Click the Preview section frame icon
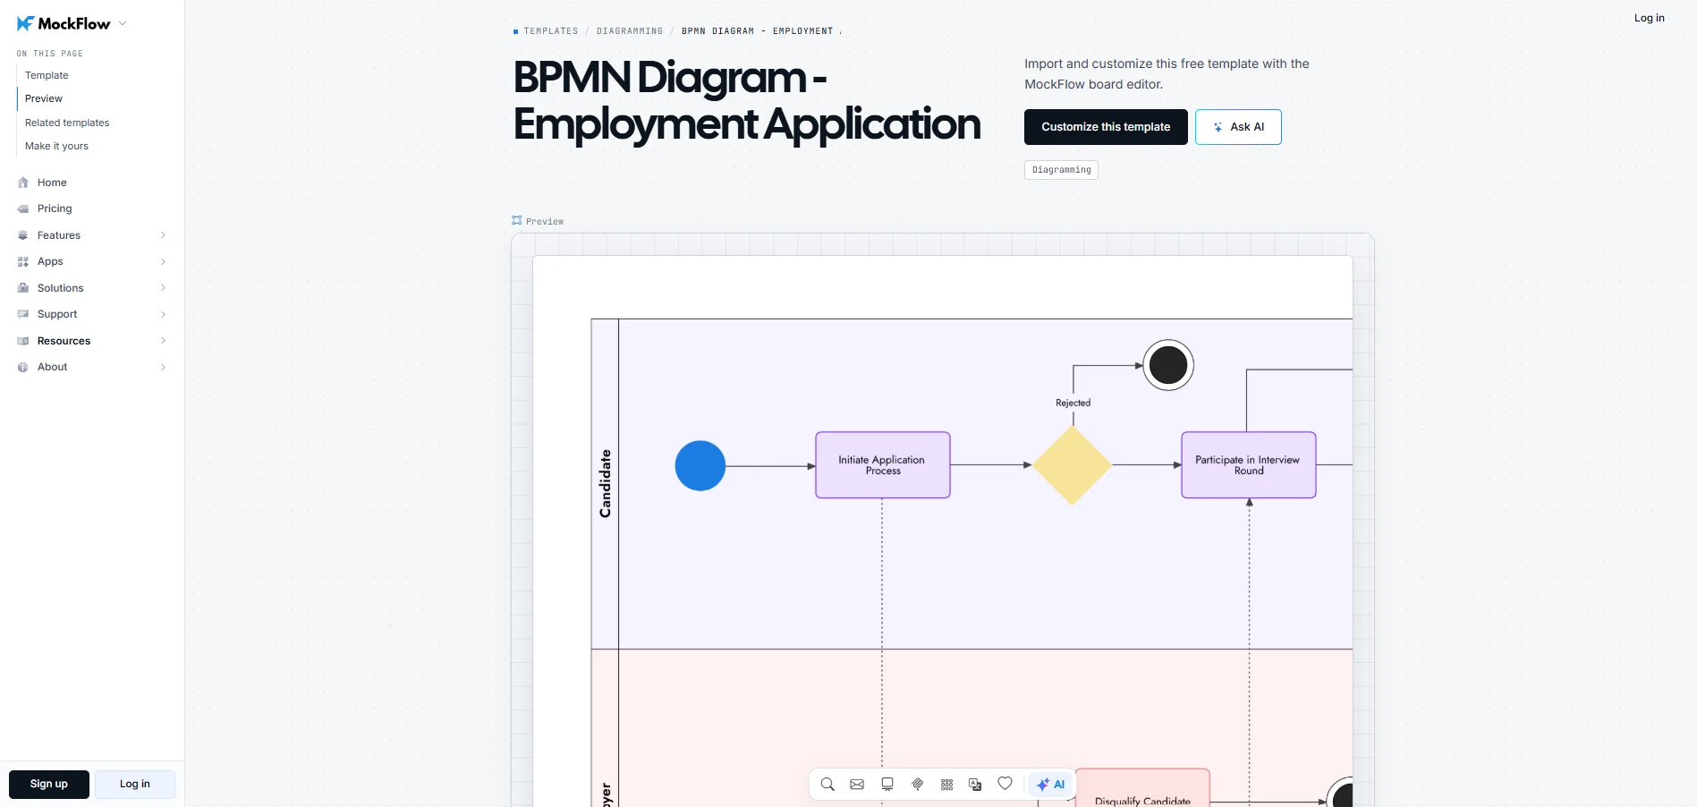 coord(516,220)
